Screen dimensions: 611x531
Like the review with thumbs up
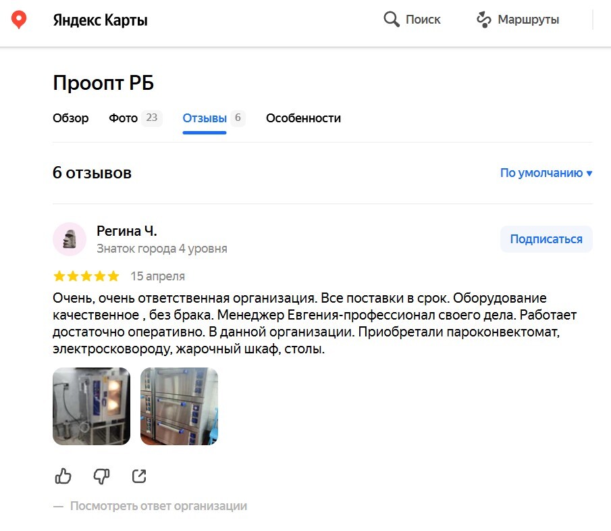point(63,476)
